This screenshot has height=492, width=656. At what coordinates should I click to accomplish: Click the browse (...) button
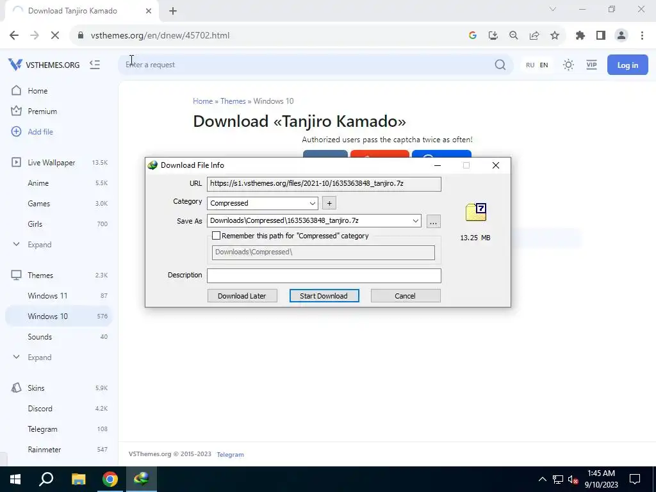pos(434,221)
